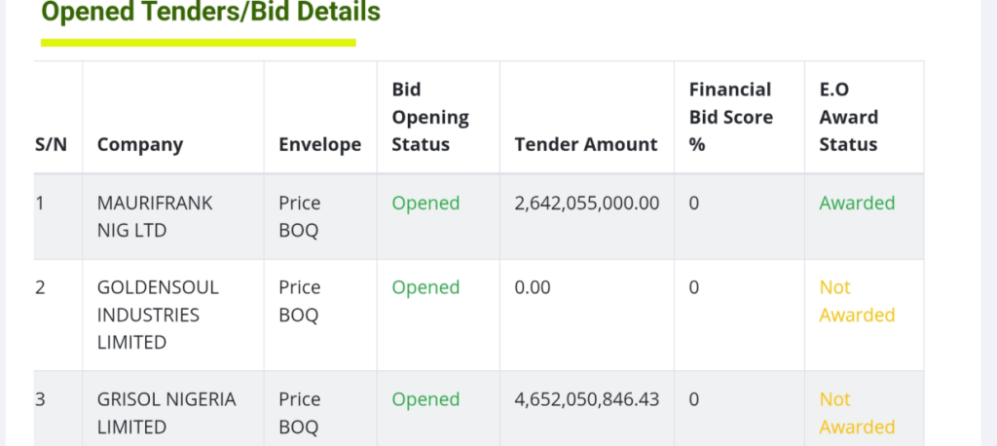The height and width of the screenshot is (446, 997).
Task: Select GRISOL NIGERIA LIMITED company name
Action: [x=166, y=413]
